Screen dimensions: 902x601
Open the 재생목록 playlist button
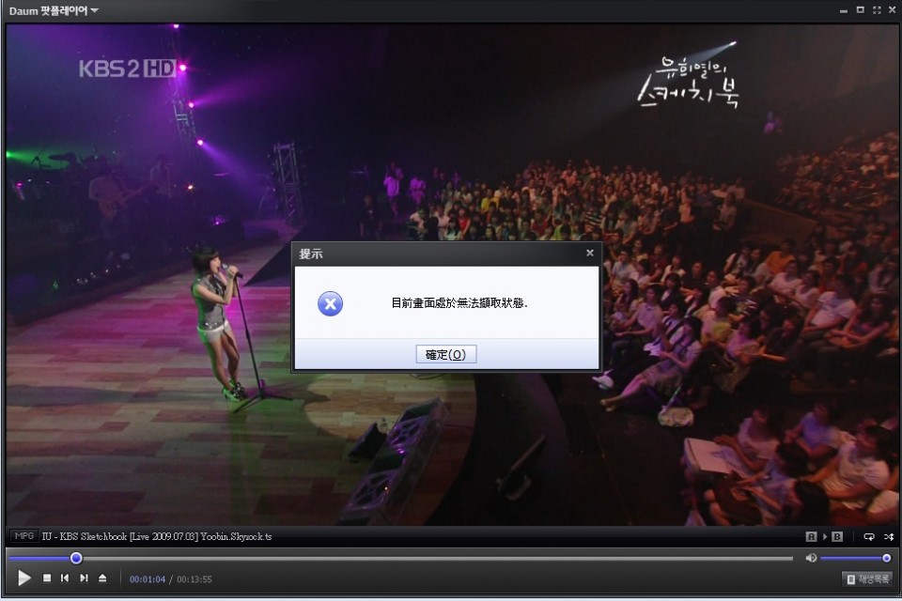(x=868, y=579)
